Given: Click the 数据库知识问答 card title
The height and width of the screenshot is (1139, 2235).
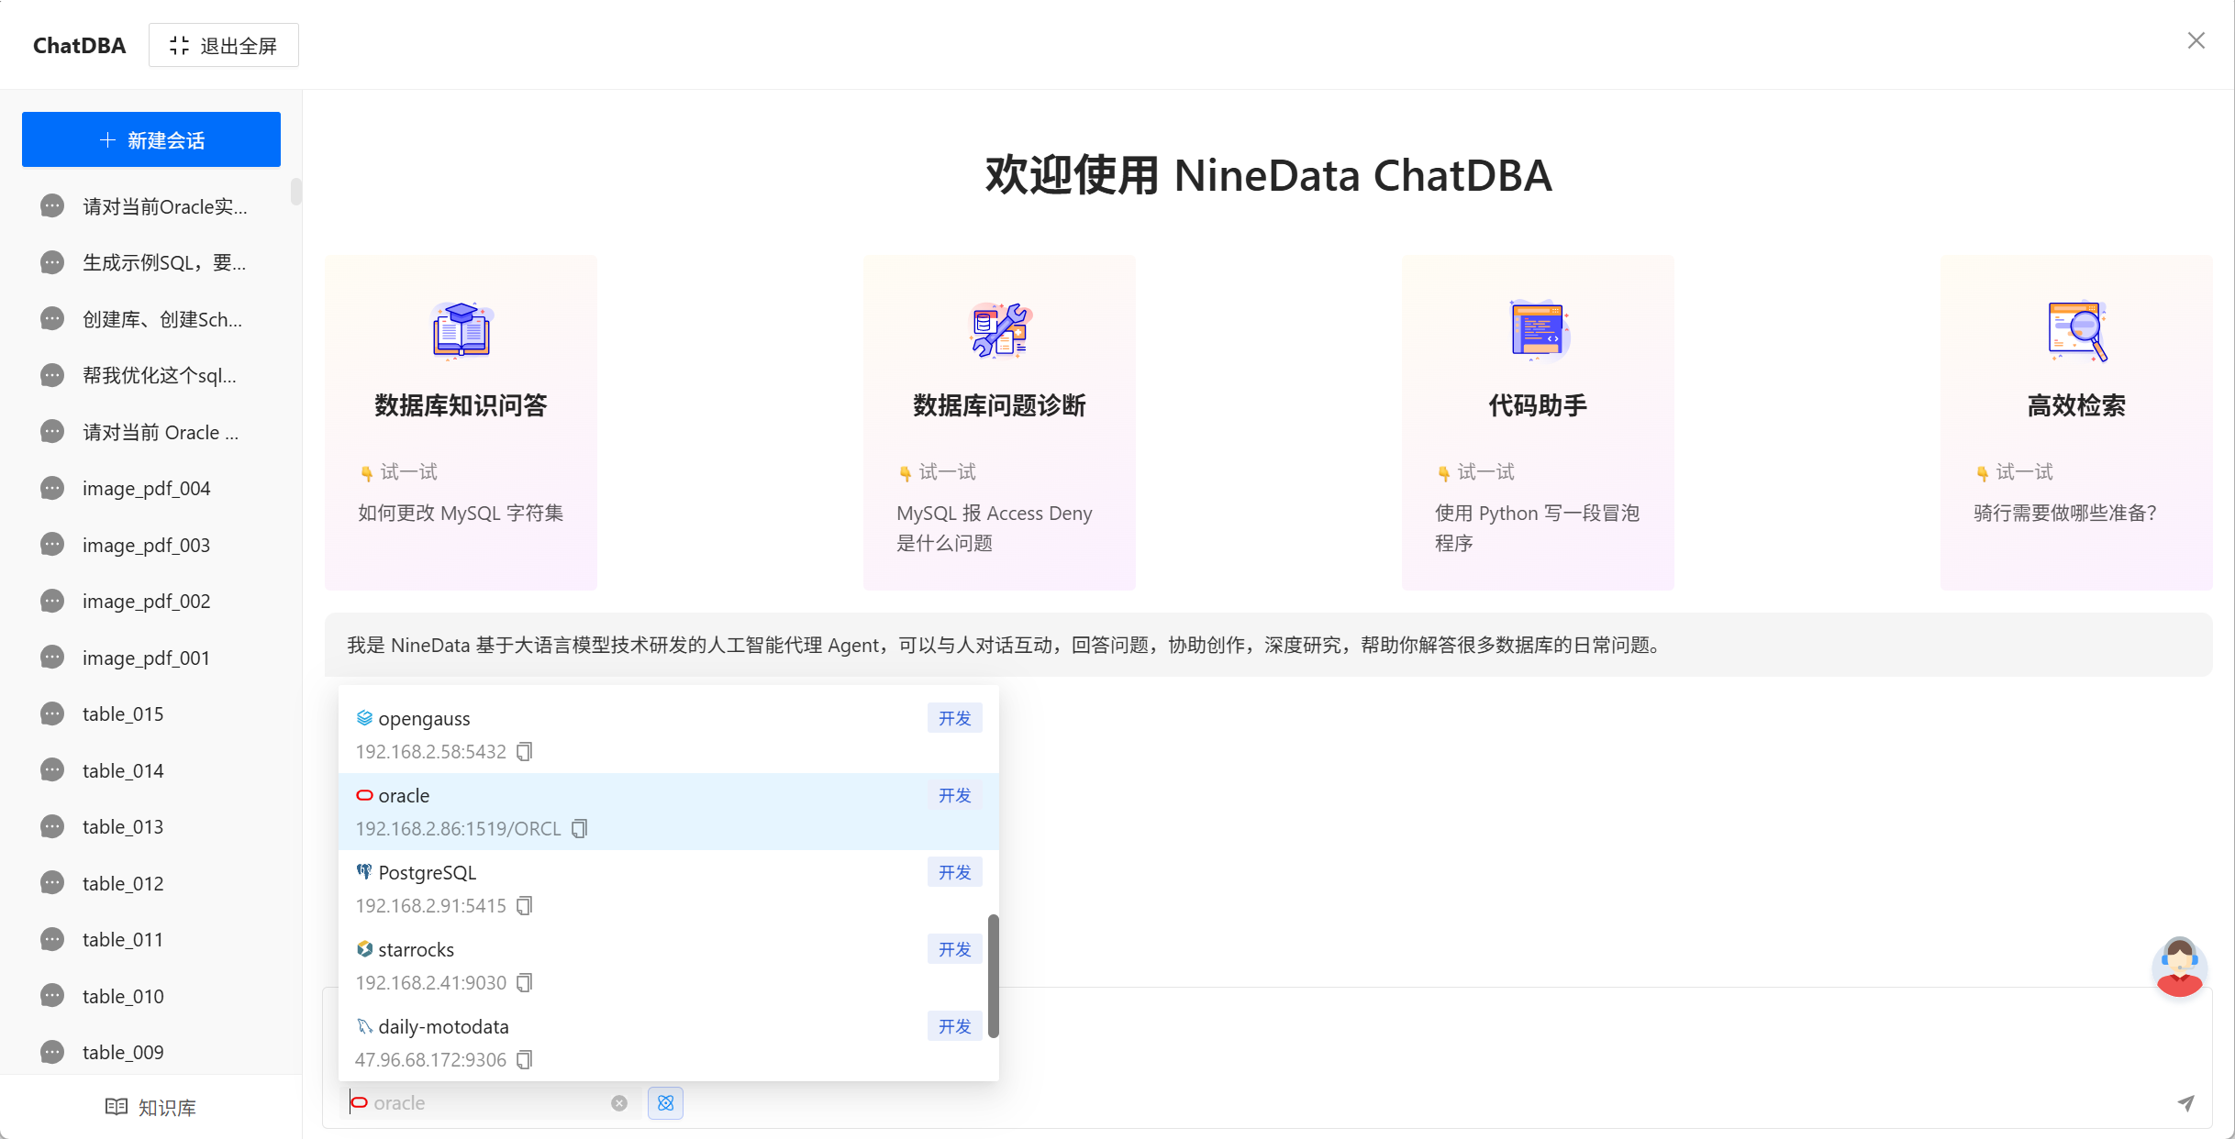Looking at the screenshot, I should tap(461, 405).
